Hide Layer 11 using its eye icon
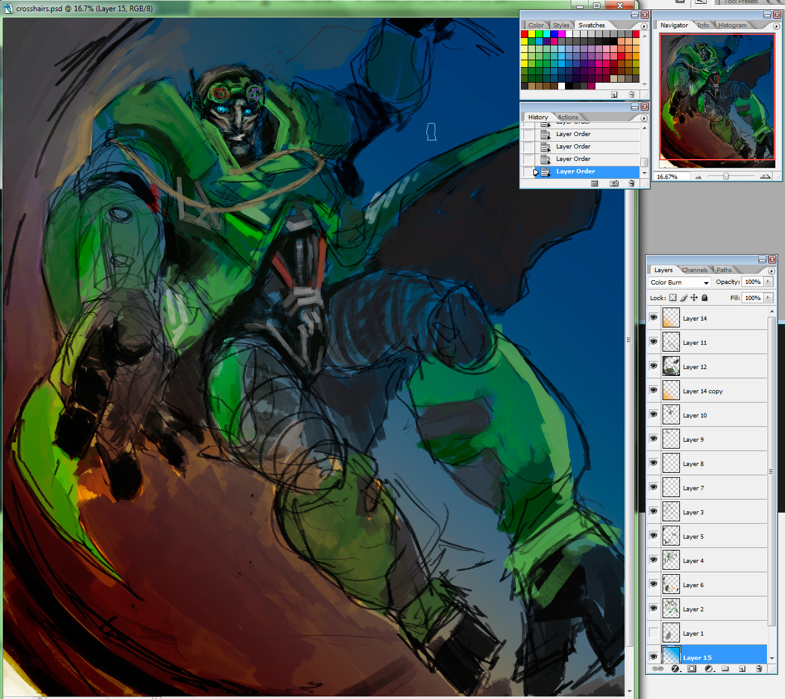785x699 pixels. coord(653,342)
